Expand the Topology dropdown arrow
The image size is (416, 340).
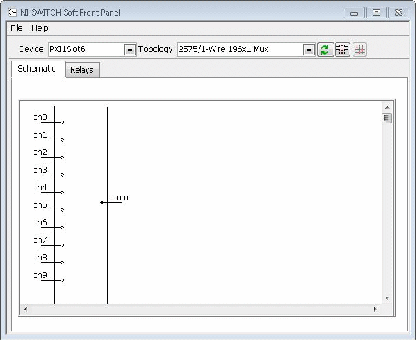pyautogui.click(x=309, y=50)
